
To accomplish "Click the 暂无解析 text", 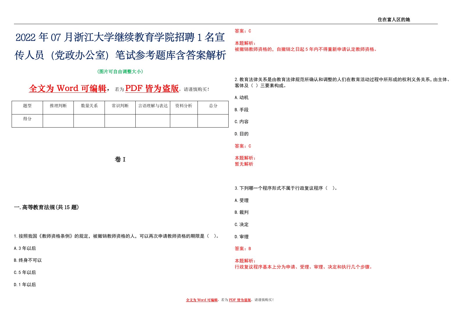I will (244, 164).
